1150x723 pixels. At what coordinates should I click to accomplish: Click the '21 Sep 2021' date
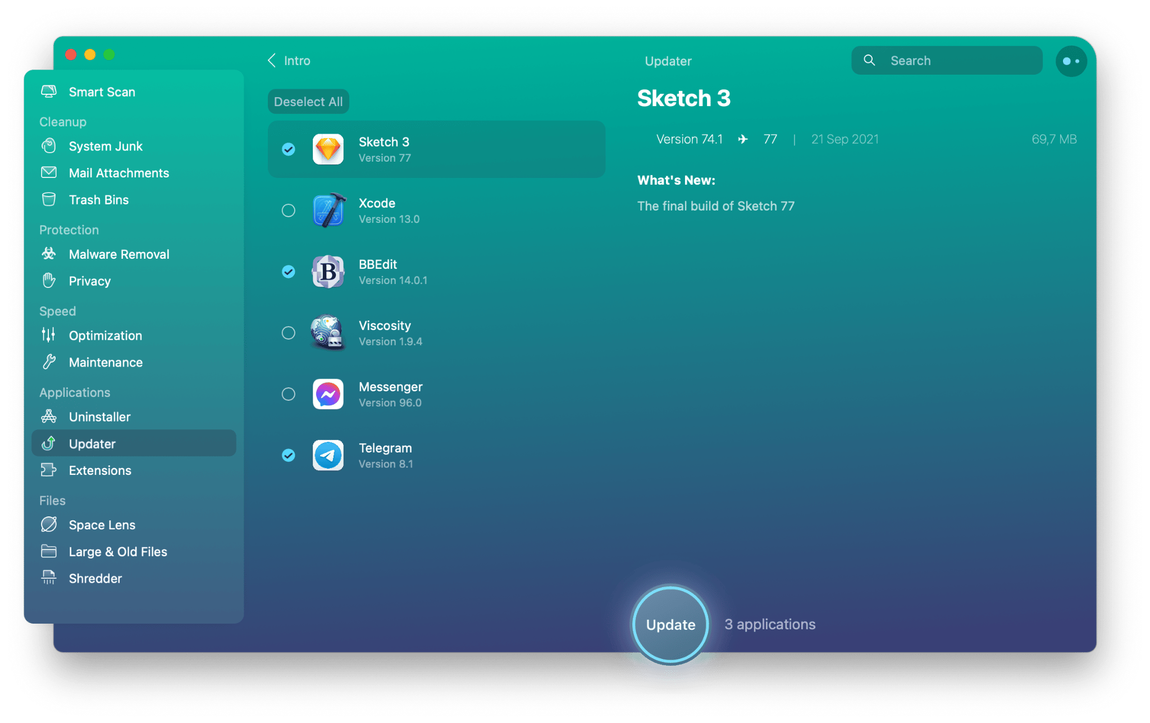coord(845,139)
